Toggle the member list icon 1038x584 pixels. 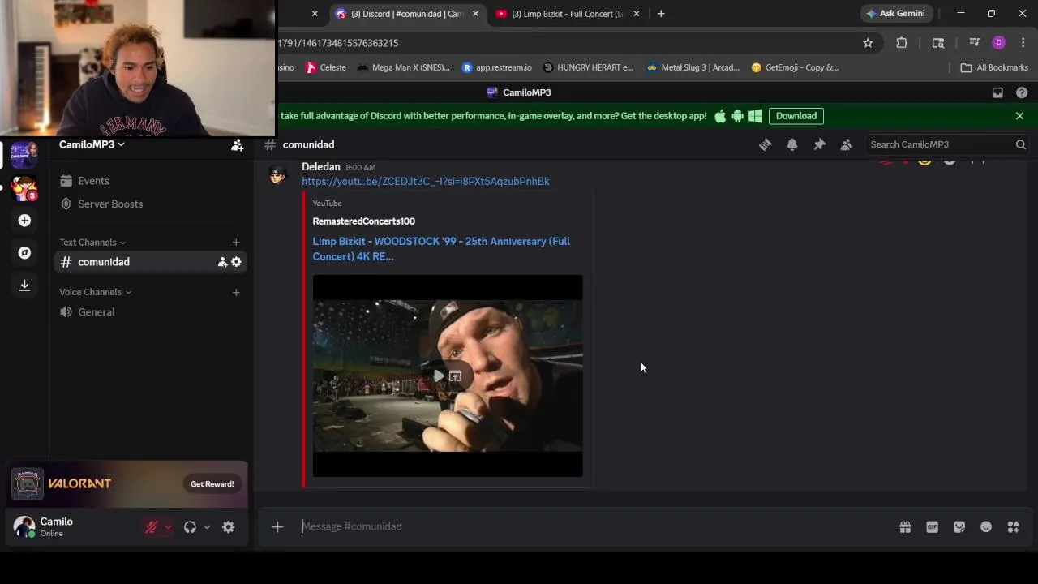[847, 144]
